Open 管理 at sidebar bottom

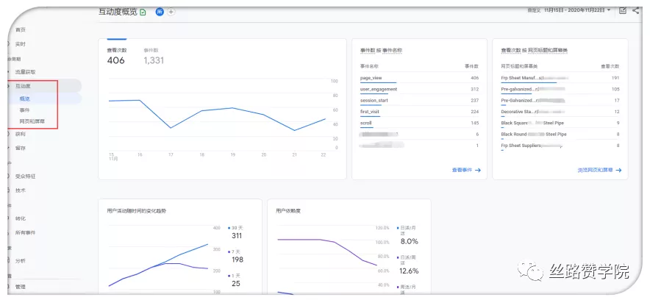[21, 286]
